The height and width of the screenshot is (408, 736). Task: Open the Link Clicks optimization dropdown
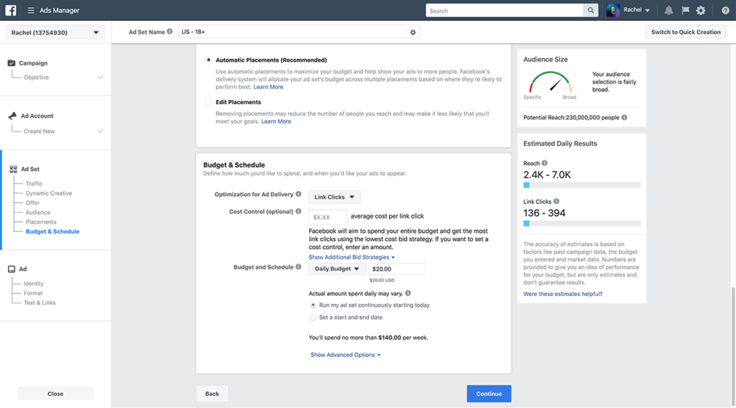334,197
